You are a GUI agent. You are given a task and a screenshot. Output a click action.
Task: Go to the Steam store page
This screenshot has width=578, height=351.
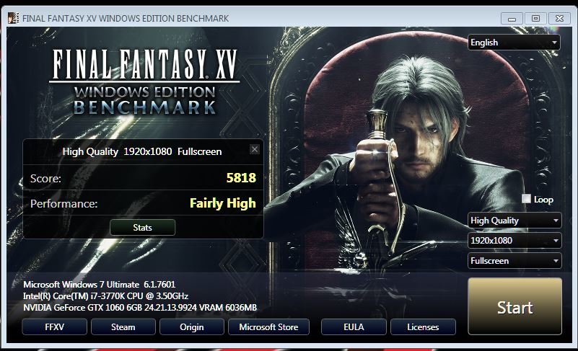click(123, 326)
